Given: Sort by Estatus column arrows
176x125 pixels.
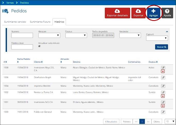Looking at the screenshot, I should pyautogui.click(x=157, y=62).
